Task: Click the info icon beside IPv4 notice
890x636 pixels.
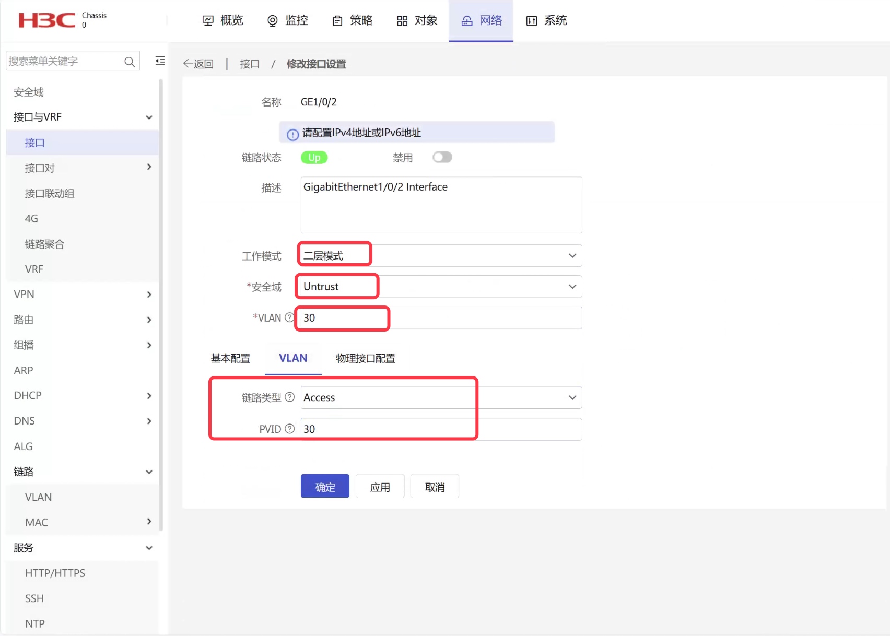Action: [293, 134]
